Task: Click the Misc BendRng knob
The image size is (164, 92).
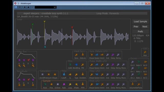Action: (x=76, y=65)
